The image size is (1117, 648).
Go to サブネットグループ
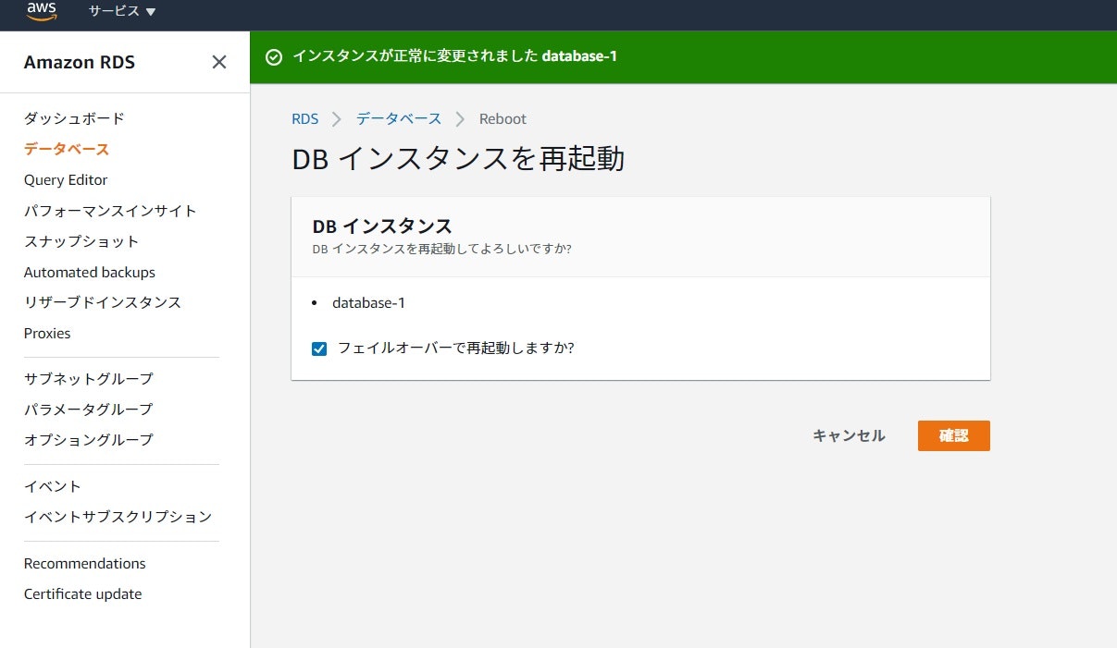click(89, 379)
